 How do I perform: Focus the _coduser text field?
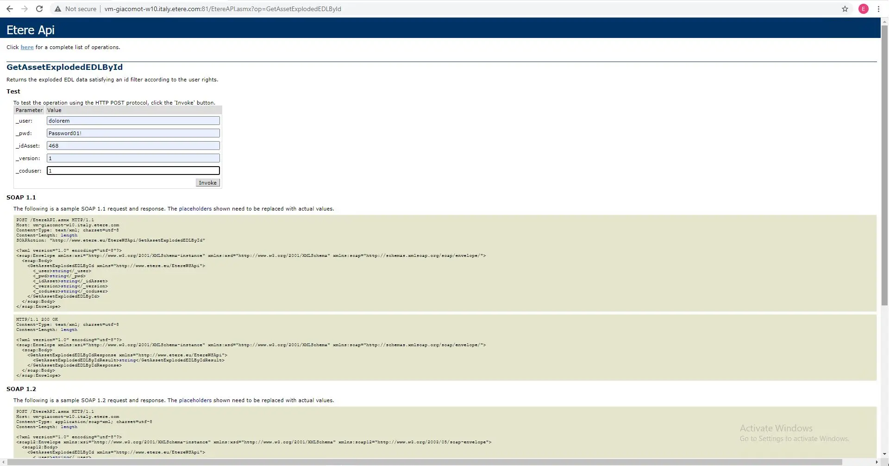[133, 171]
